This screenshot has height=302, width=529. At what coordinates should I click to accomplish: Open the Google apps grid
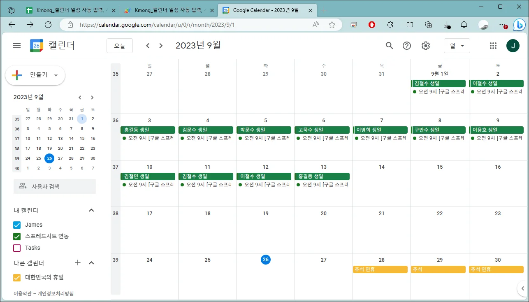(x=493, y=46)
